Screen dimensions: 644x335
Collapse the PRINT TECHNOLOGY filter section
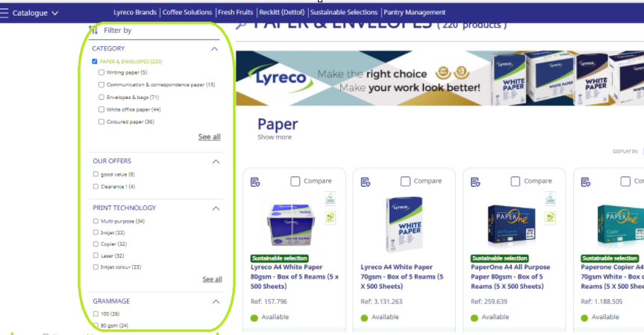coord(216,208)
